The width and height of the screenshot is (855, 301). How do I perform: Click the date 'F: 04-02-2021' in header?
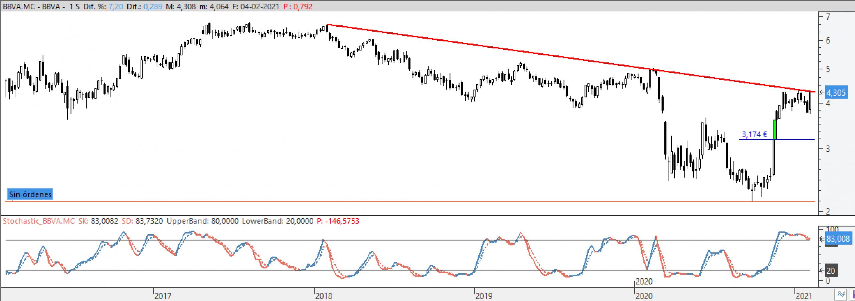[x=255, y=7]
